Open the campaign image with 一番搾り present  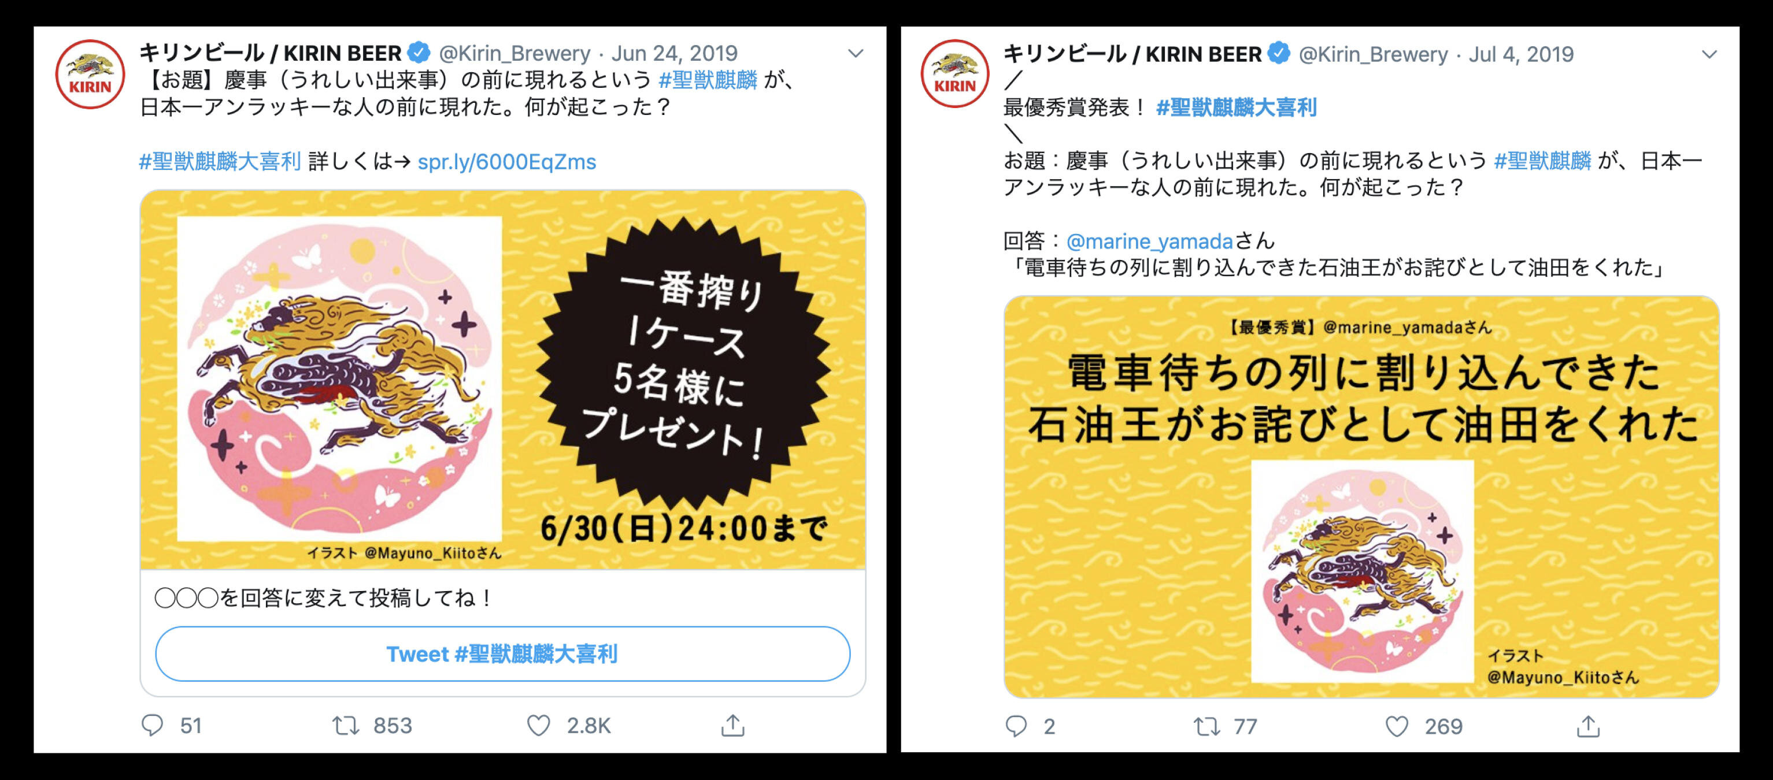coord(502,380)
